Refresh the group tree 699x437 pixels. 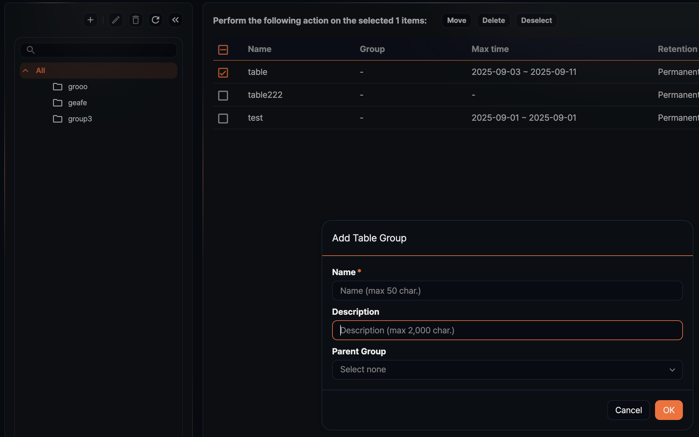pyautogui.click(x=156, y=20)
